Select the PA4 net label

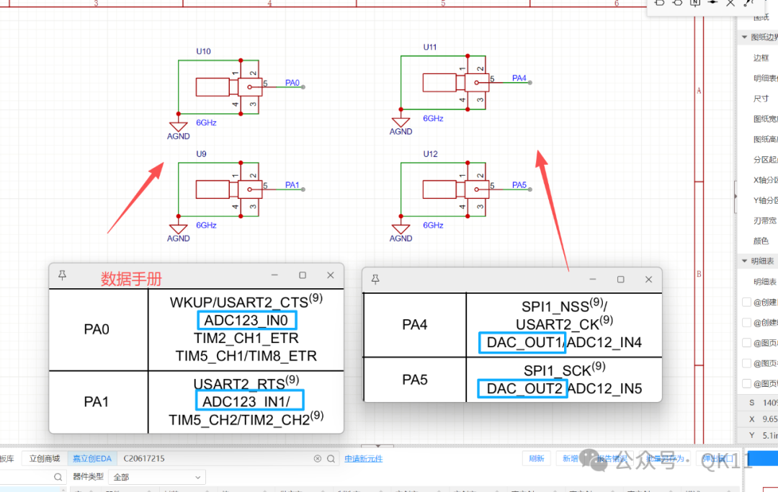click(x=519, y=79)
